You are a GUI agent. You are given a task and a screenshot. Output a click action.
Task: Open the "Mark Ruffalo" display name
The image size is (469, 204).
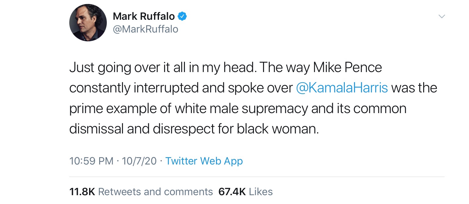[x=144, y=16]
